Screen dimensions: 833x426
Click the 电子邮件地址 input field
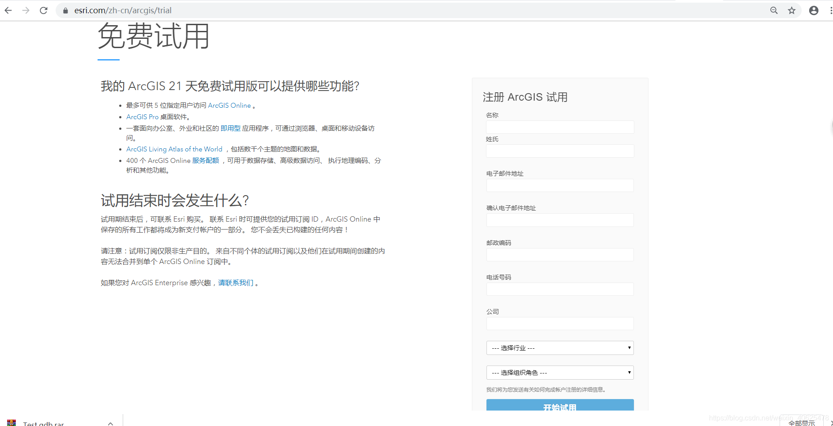click(x=560, y=185)
